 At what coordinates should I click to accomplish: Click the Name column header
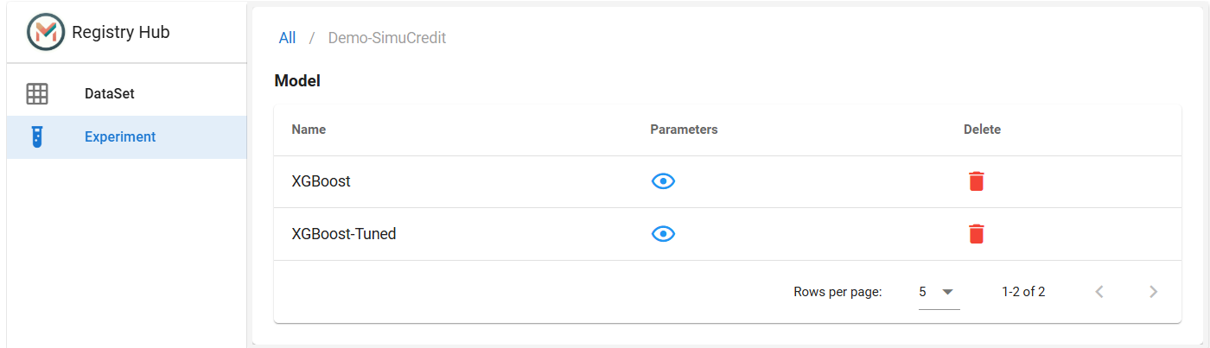(x=309, y=130)
